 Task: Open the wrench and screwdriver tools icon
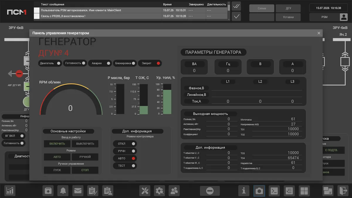click(x=145, y=191)
